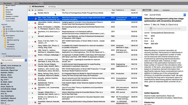Star the Hourfar, Farzad document
Screen dimensions: 188x105
click(29, 65)
